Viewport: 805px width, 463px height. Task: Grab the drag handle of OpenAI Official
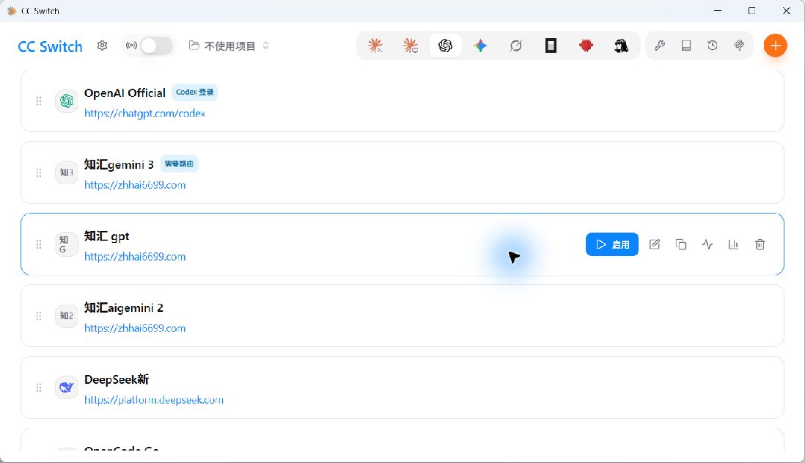[x=39, y=101]
